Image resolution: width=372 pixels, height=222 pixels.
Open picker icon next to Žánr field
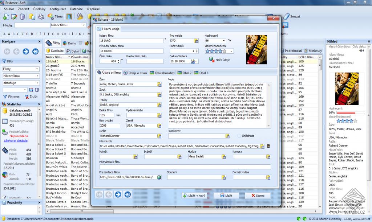(x=159, y=85)
